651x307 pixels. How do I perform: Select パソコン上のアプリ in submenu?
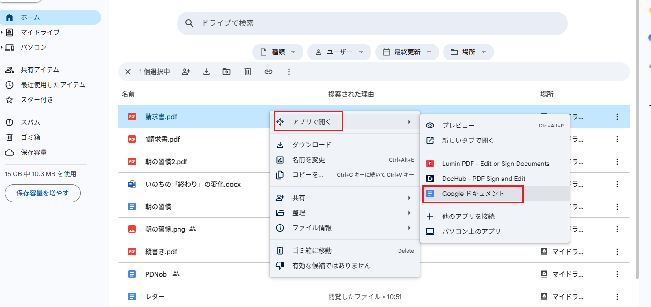pos(495,232)
